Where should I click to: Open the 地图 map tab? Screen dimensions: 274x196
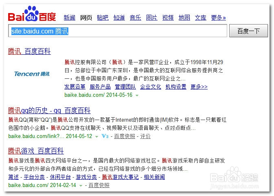coord(184,18)
